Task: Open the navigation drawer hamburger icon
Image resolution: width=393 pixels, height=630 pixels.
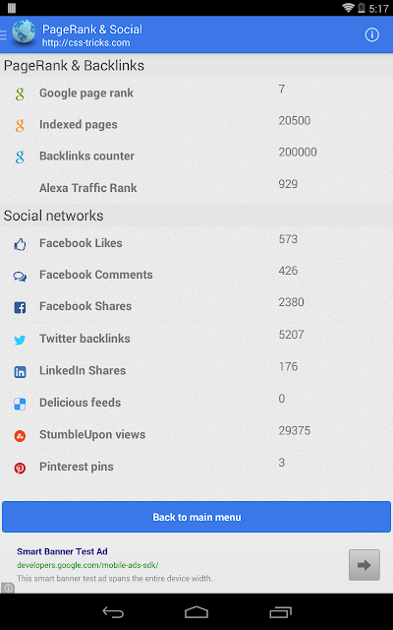Action: (3, 35)
